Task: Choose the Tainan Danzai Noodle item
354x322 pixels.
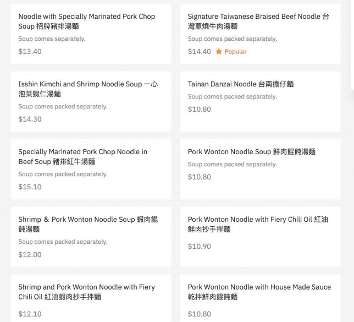Action: tap(241, 84)
